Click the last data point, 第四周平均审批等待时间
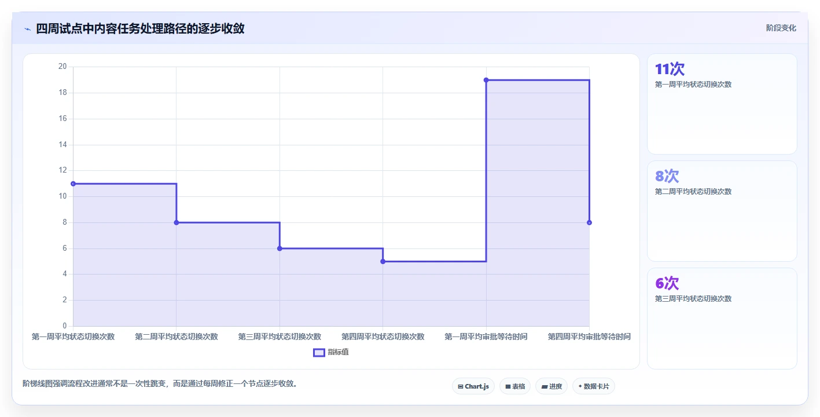This screenshot has width=820, height=417. 589,222
